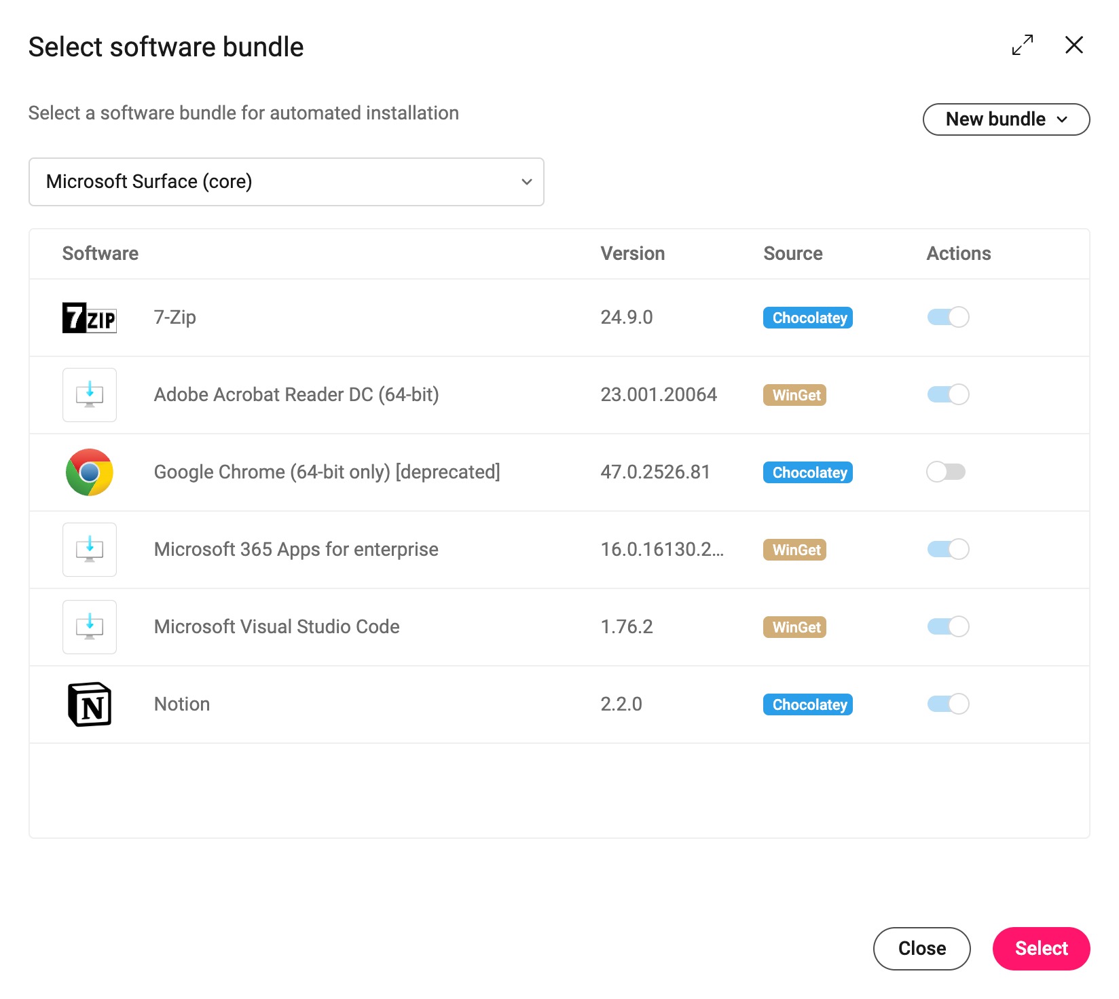Screen dimensions: 1119x999
Task: Close the Select software bundle dialog
Action: (1074, 45)
